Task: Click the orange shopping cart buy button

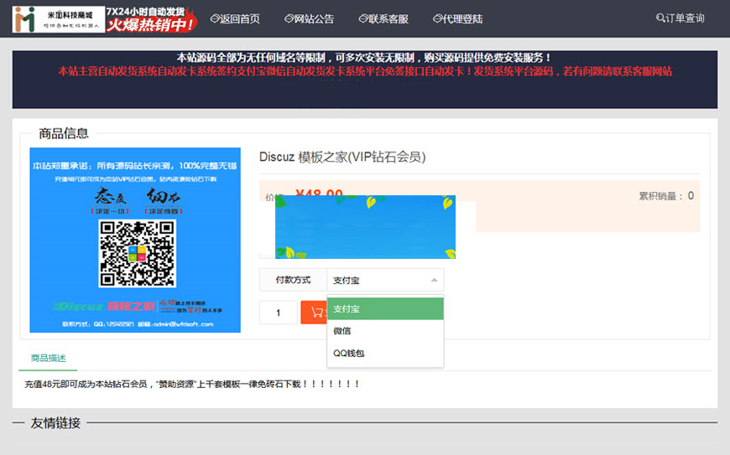Action: pos(314,313)
